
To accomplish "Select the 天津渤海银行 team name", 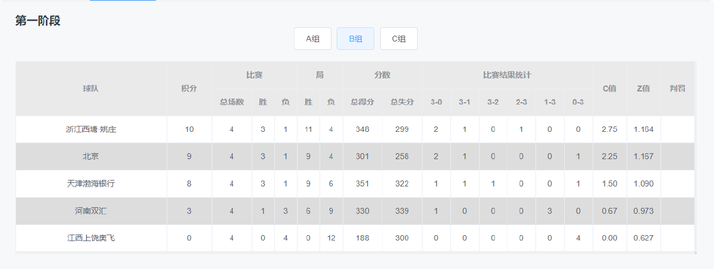I will point(91,184).
